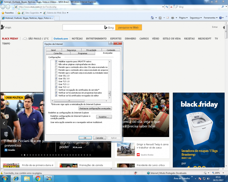Enable the Usar TLS 1.1 checkbox

(x=56, y=84)
